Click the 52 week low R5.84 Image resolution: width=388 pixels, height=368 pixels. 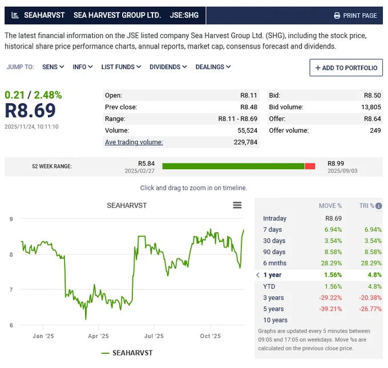tap(146, 163)
